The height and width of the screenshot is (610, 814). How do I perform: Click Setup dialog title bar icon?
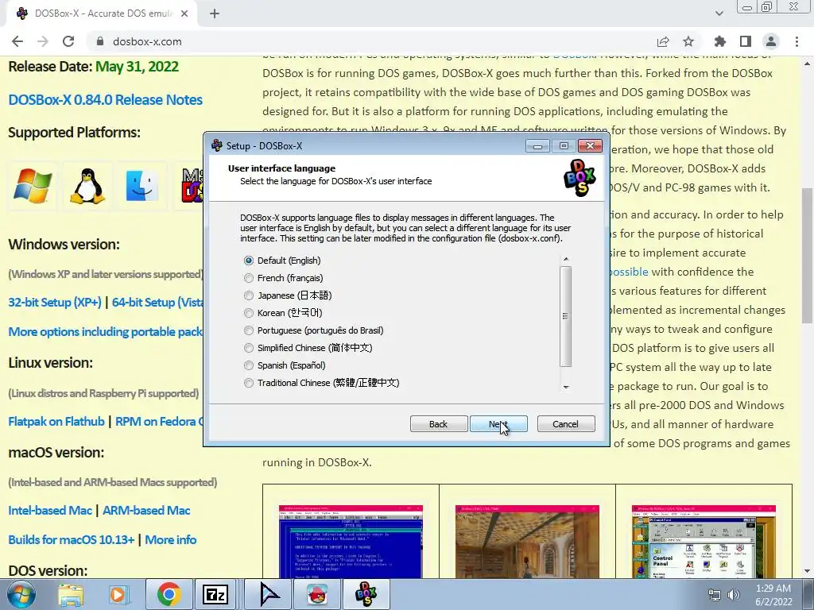coord(217,146)
